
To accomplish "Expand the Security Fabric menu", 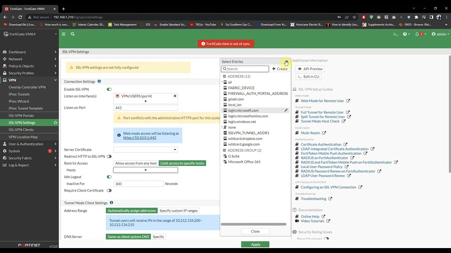I will coord(29,158).
